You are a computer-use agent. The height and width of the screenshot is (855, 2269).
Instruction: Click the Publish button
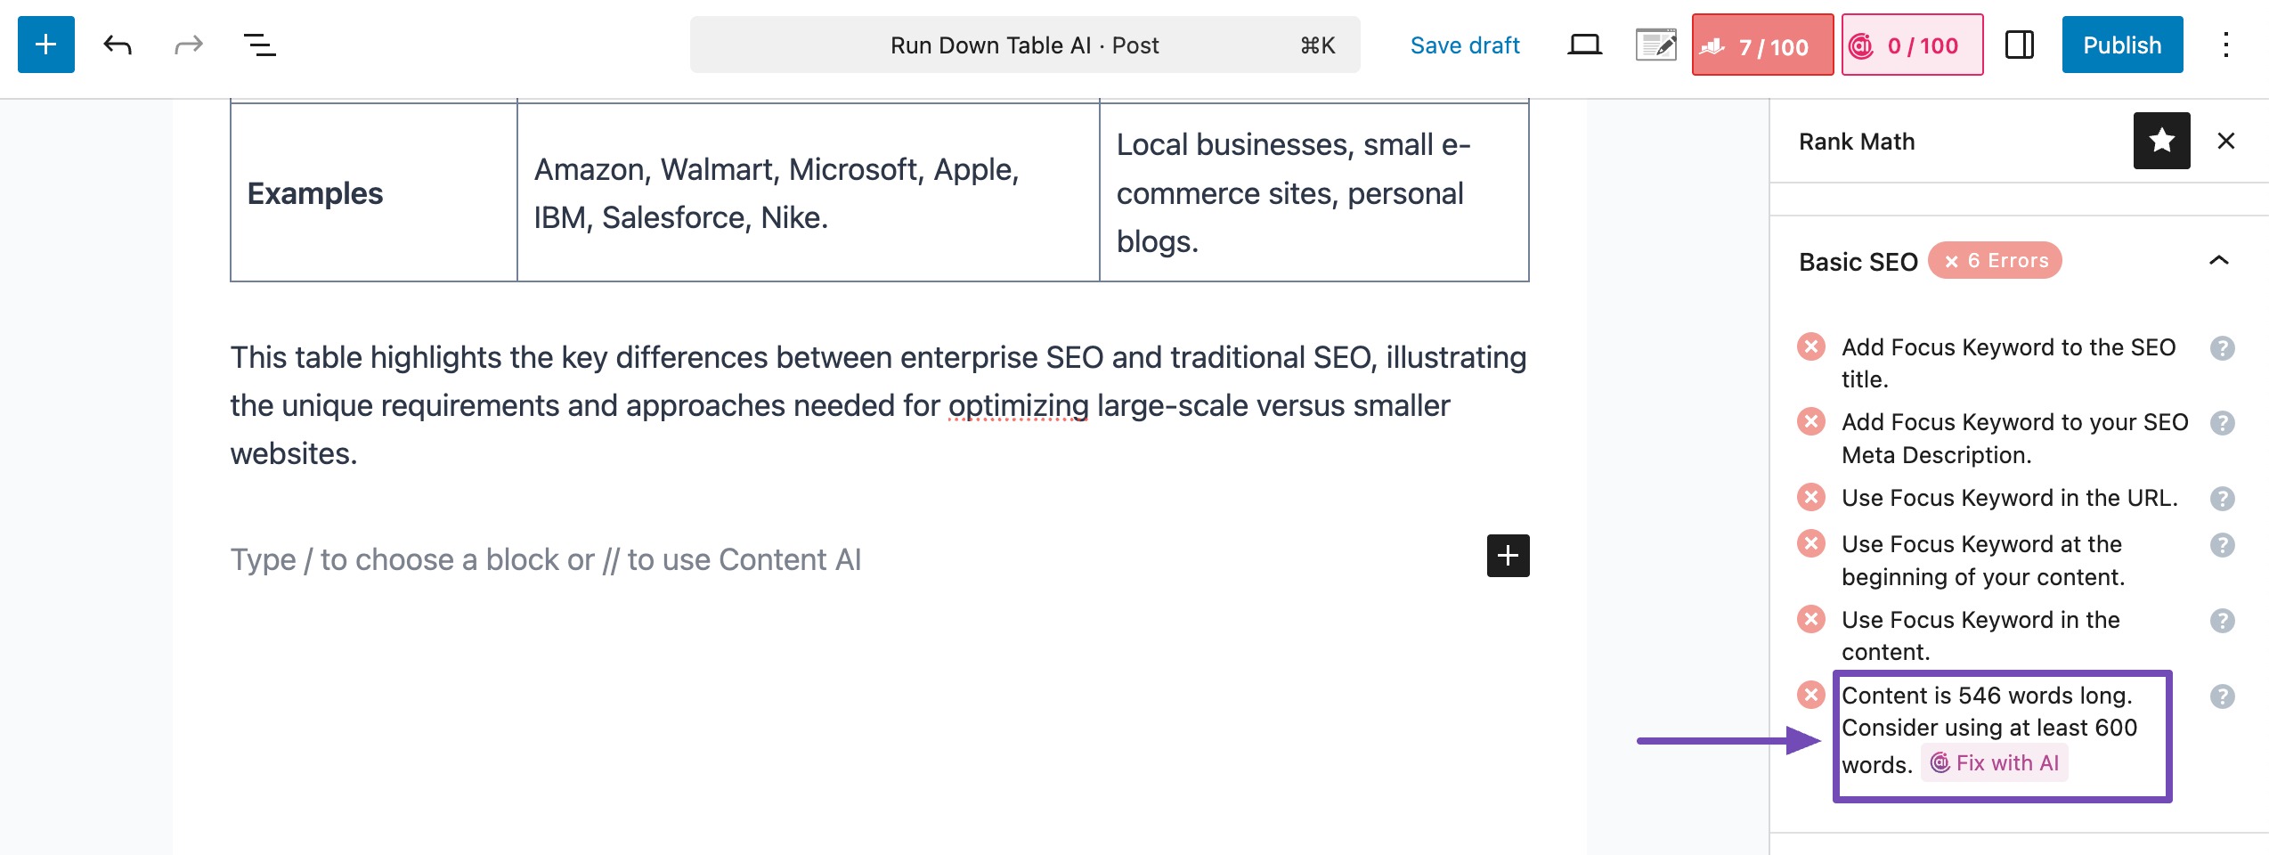(x=2121, y=45)
